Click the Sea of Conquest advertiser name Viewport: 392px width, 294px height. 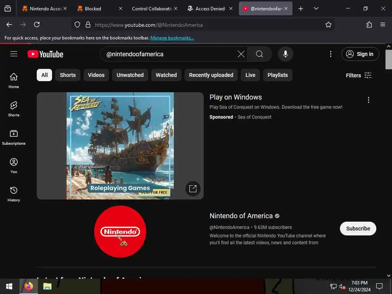(x=254, y=117)
